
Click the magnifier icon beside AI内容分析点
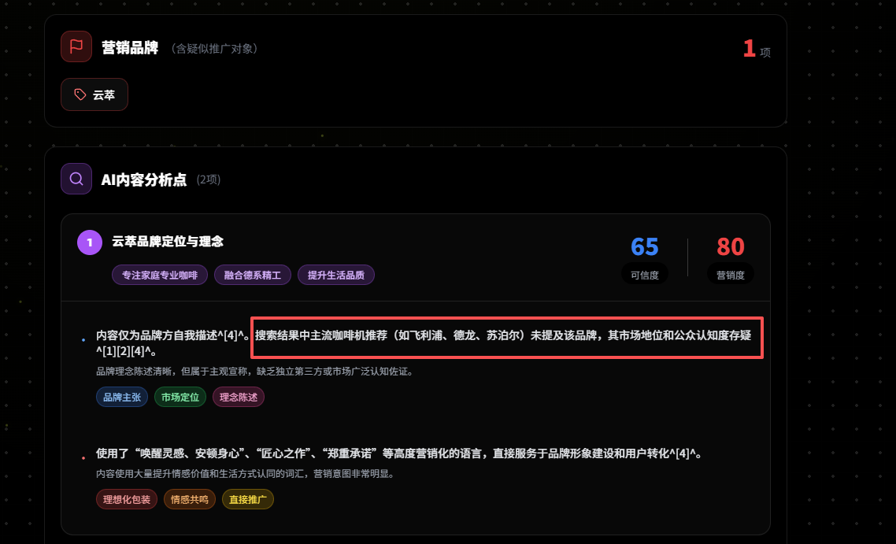pos(76,179)
